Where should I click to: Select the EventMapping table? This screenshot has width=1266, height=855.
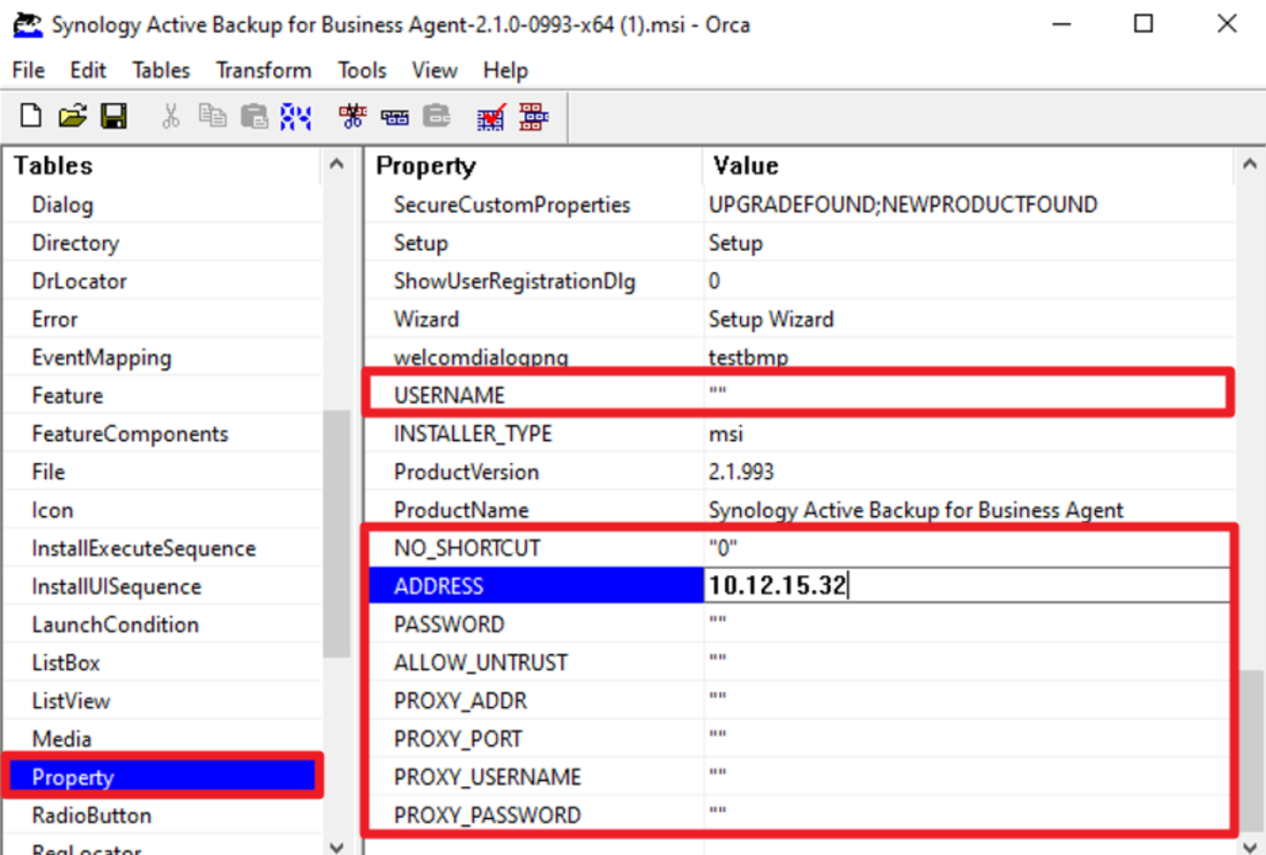pos(101,357)
